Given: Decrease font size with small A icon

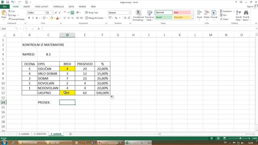Looking at the screenshot, I should point(60,12).
